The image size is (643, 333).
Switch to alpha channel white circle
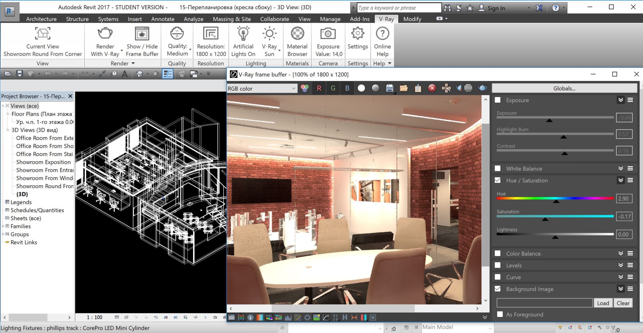361,88
